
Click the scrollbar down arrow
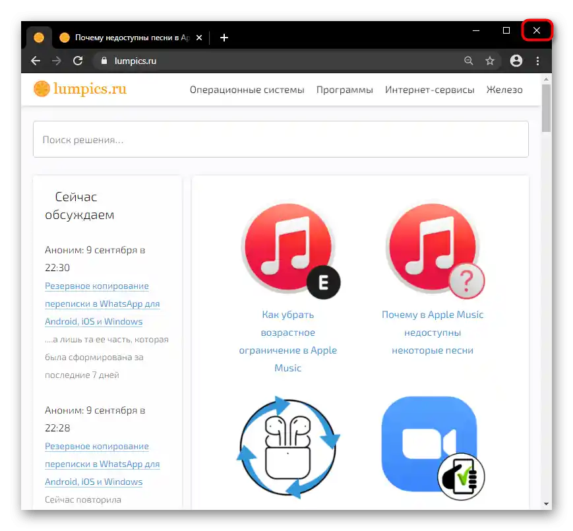[547, 504]
